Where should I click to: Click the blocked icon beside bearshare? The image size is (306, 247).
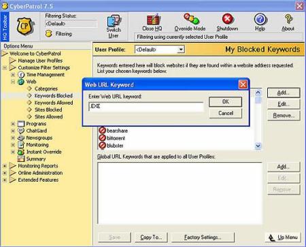(x=102, y=131)
